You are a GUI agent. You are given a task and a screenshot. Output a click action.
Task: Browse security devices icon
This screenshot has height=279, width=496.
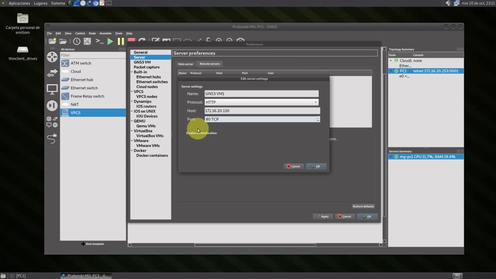52,105
